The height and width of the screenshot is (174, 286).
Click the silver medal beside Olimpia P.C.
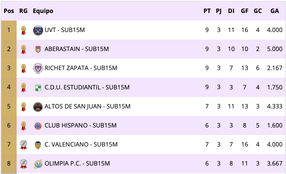[x=23, y=164]
